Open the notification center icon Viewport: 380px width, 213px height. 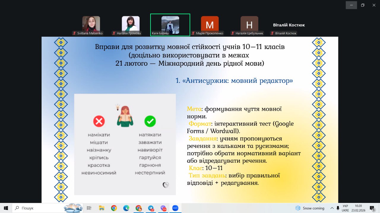[372, 208]
